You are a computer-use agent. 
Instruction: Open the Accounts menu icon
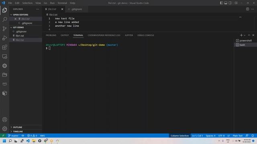(x=4, y=120)
